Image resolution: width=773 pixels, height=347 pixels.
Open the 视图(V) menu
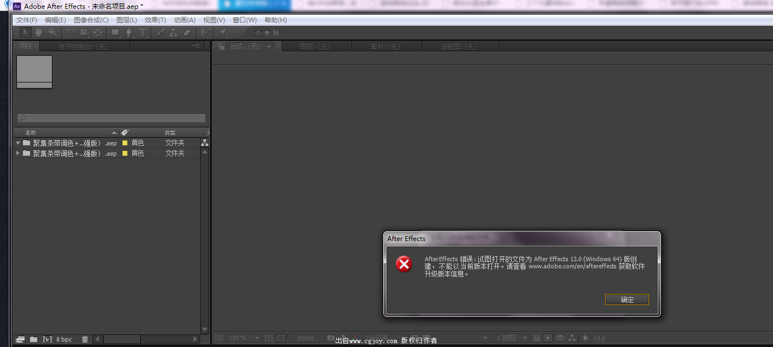click(x=214, y=20)
